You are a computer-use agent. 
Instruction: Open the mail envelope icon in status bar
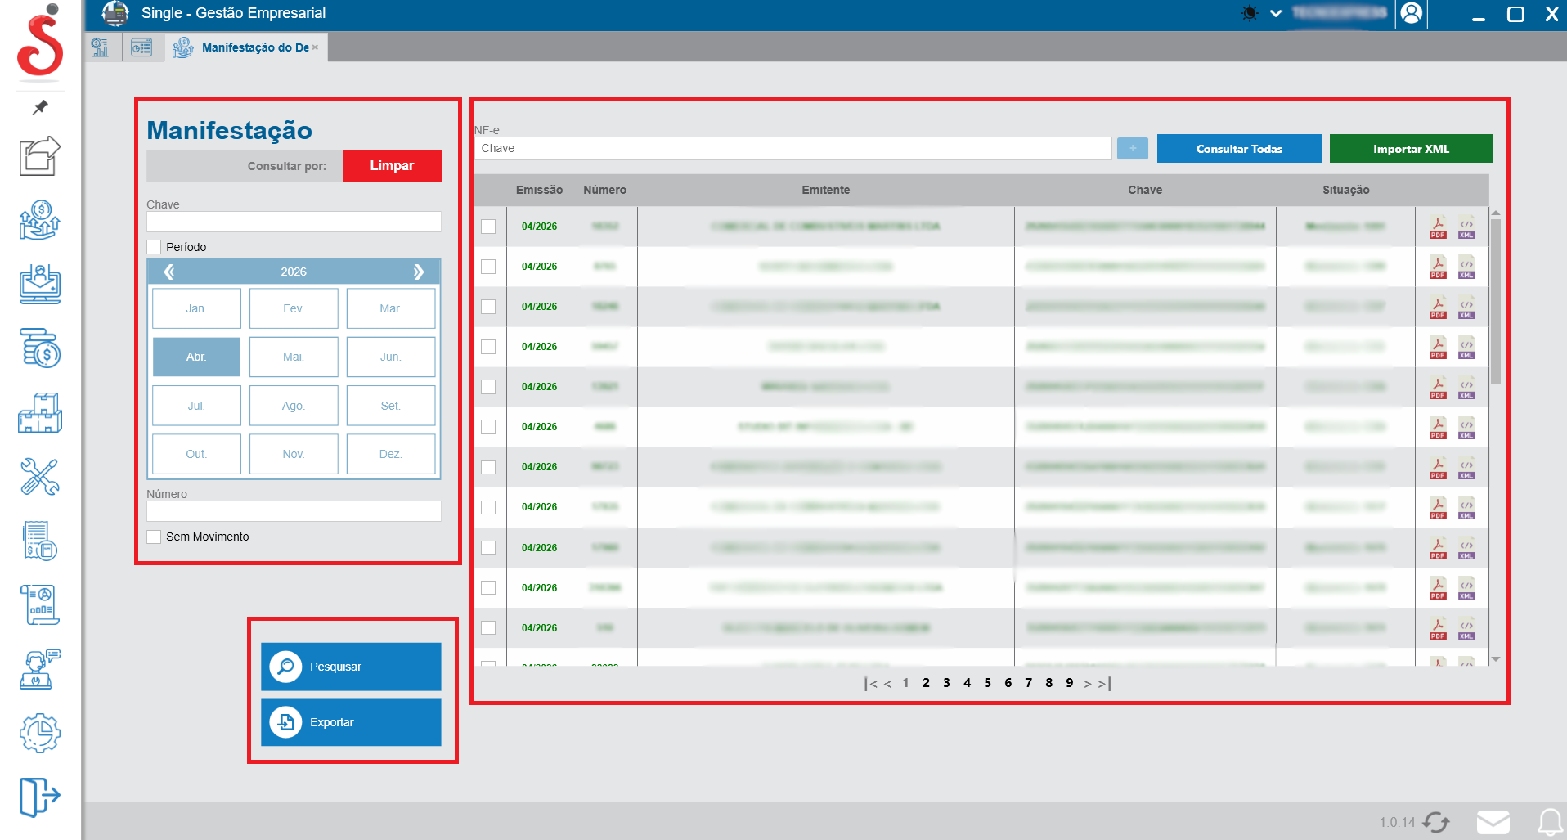[x=1493, y=822]
